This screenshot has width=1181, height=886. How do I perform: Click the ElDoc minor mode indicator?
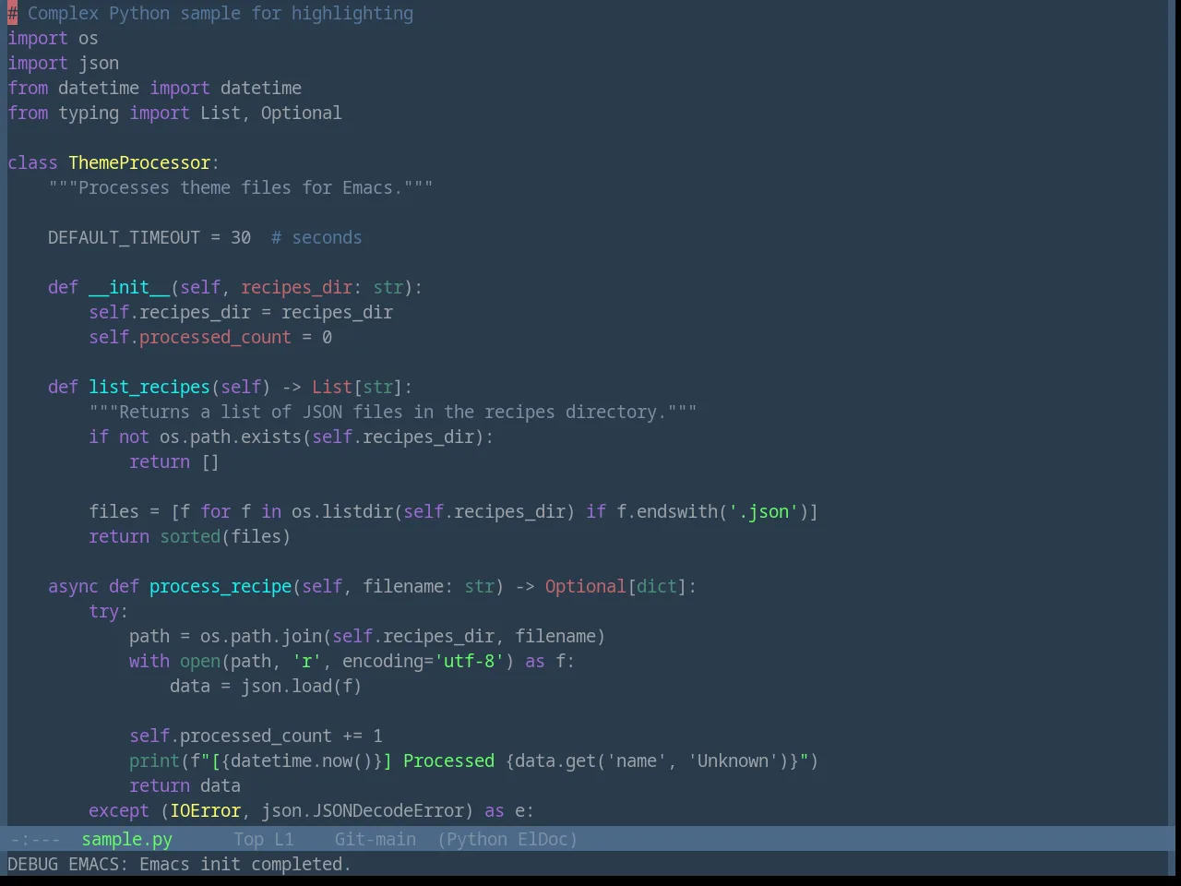(x=544, y=839)
